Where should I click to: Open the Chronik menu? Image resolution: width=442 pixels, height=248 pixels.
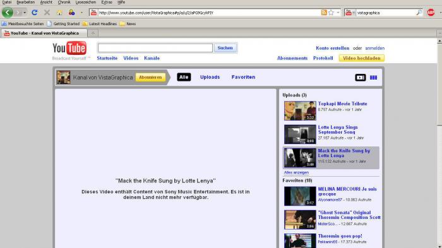click(64, 3)
